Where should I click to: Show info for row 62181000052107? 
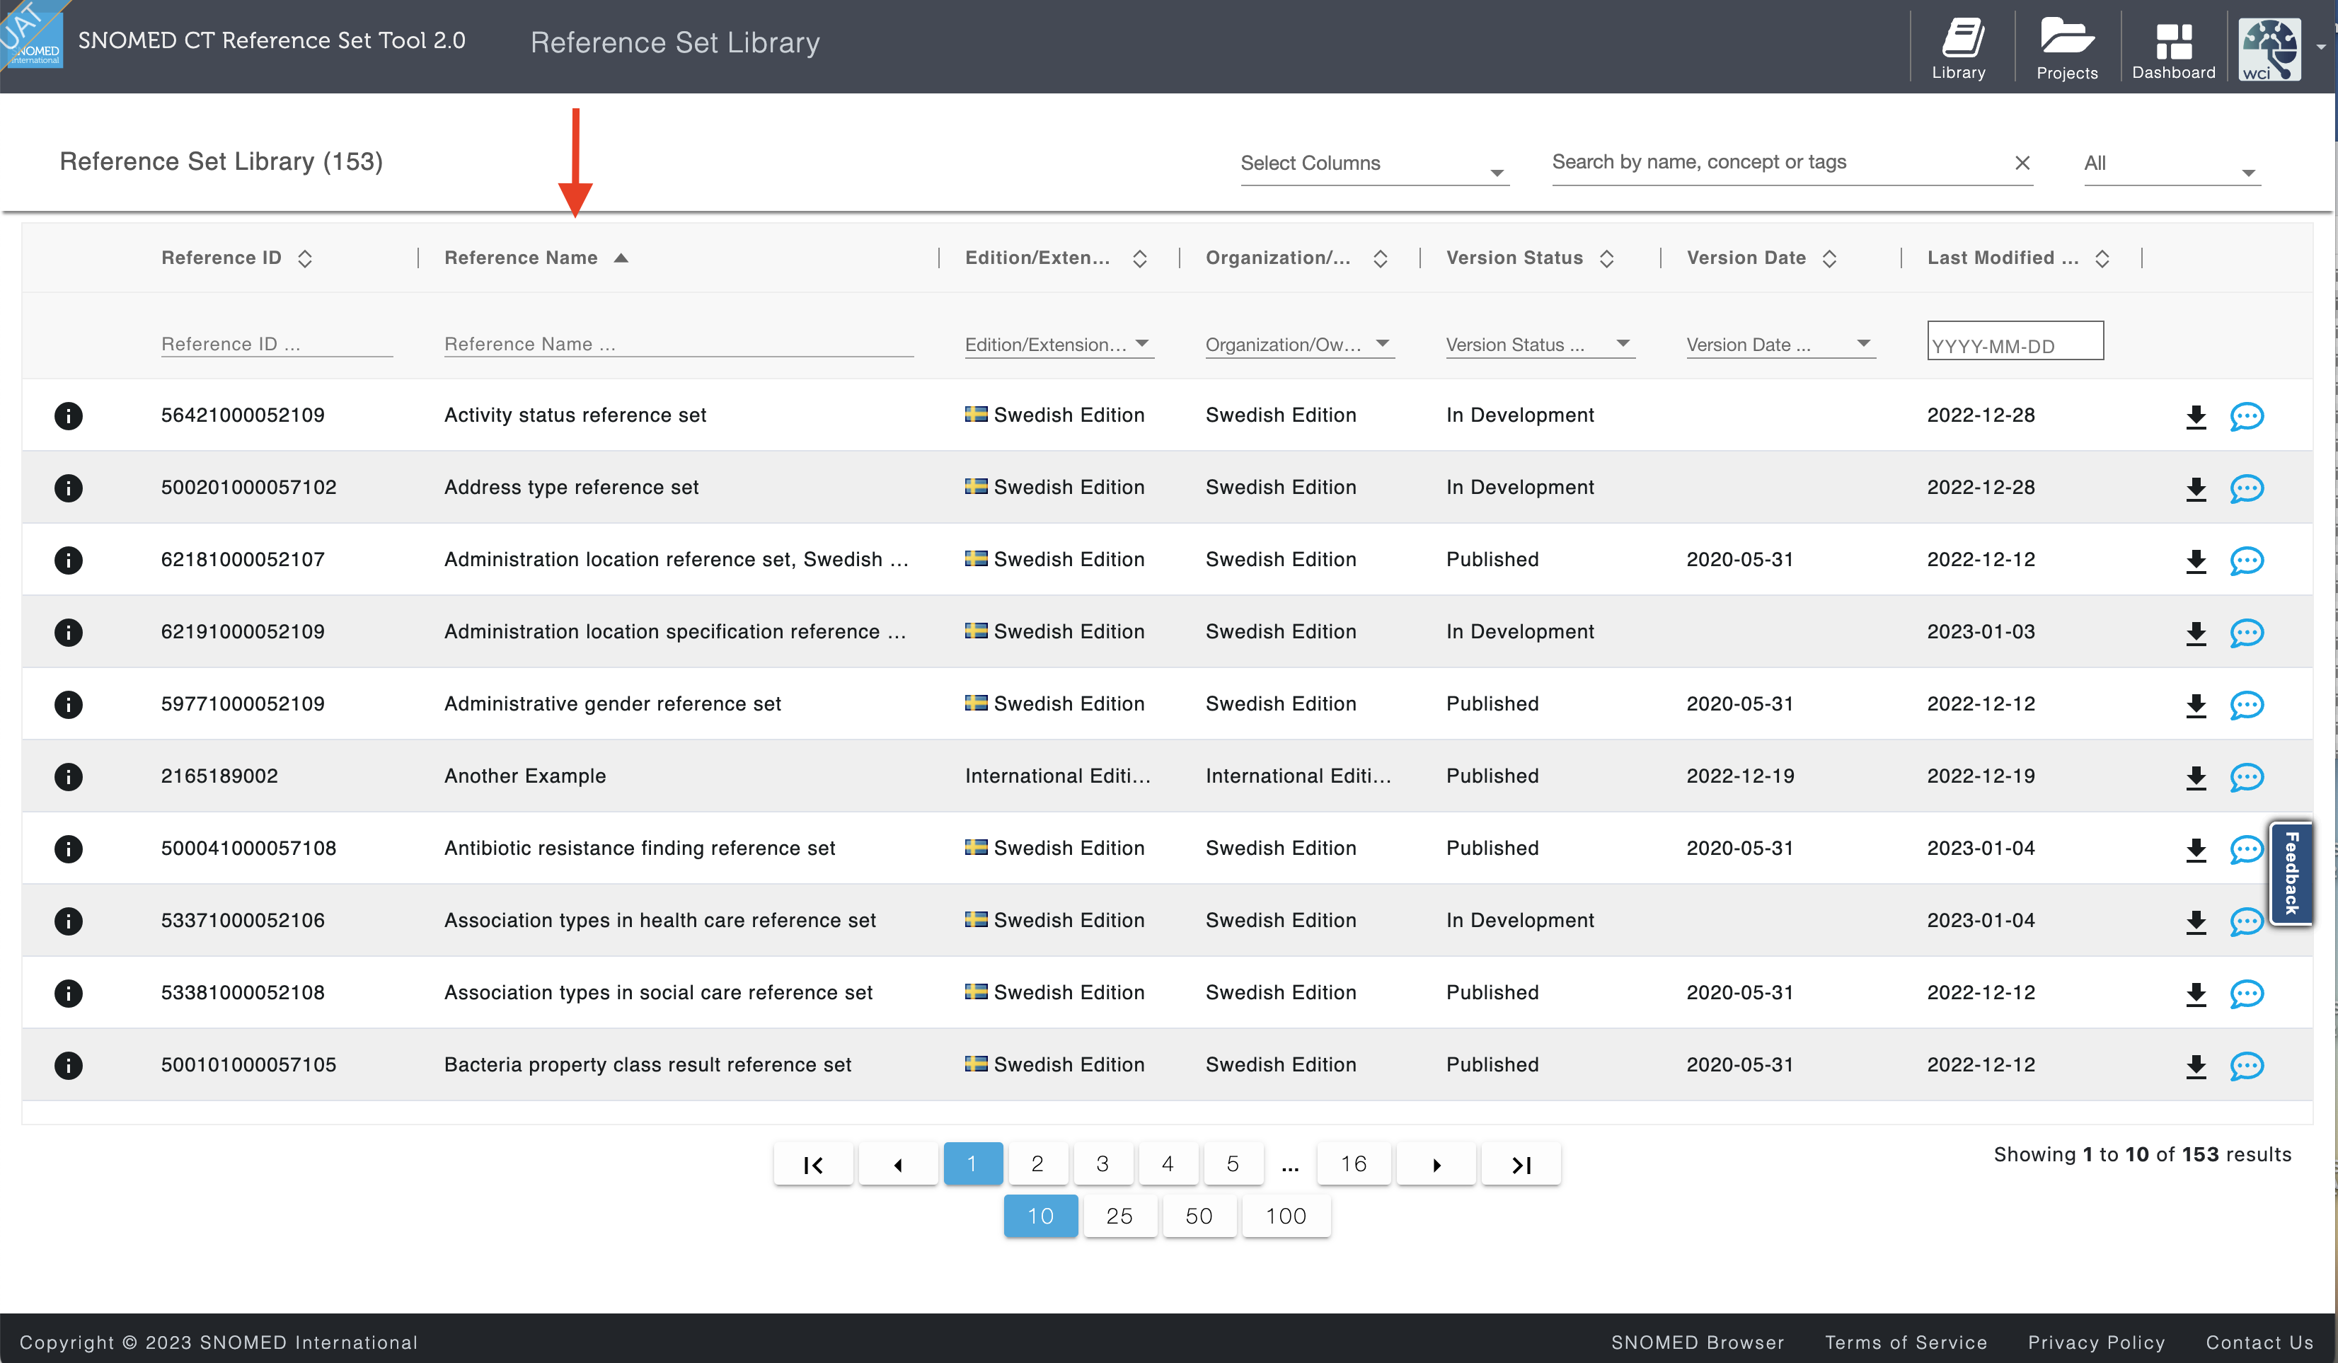pyautogui.click(x=68, y=560)
